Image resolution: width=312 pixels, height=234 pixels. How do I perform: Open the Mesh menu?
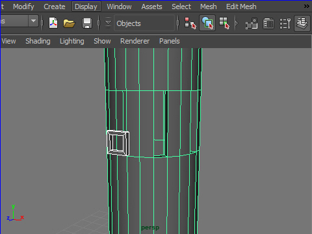(209, 6)
